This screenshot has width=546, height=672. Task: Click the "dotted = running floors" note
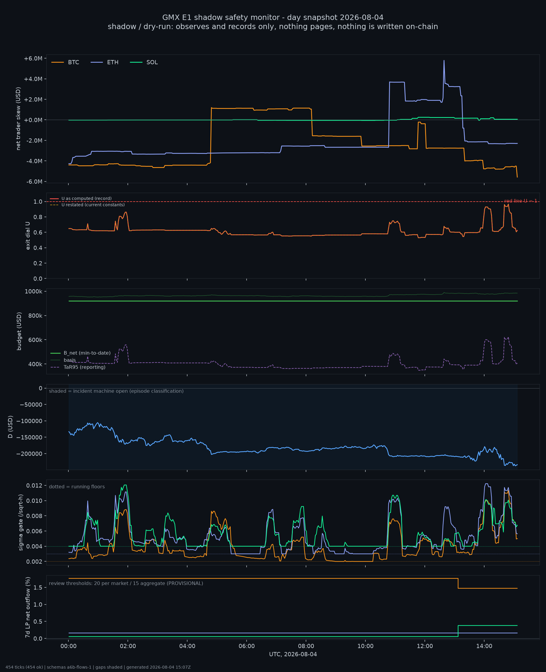coord(77,487)
